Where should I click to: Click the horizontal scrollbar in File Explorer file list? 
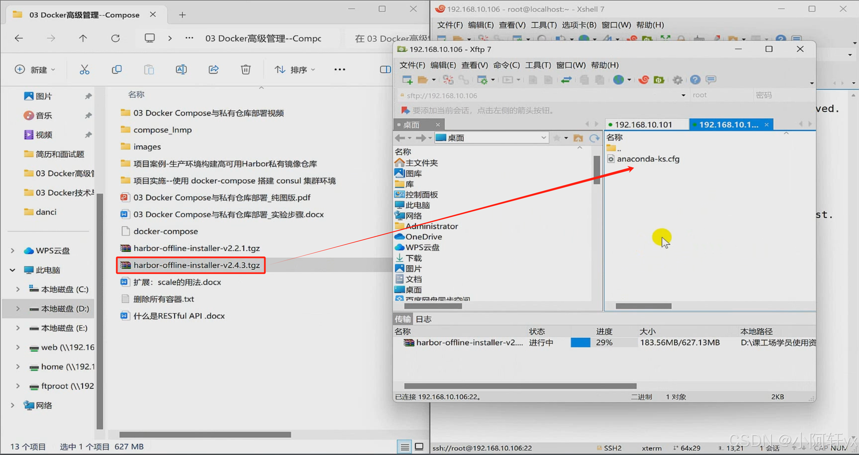point(205,435)
